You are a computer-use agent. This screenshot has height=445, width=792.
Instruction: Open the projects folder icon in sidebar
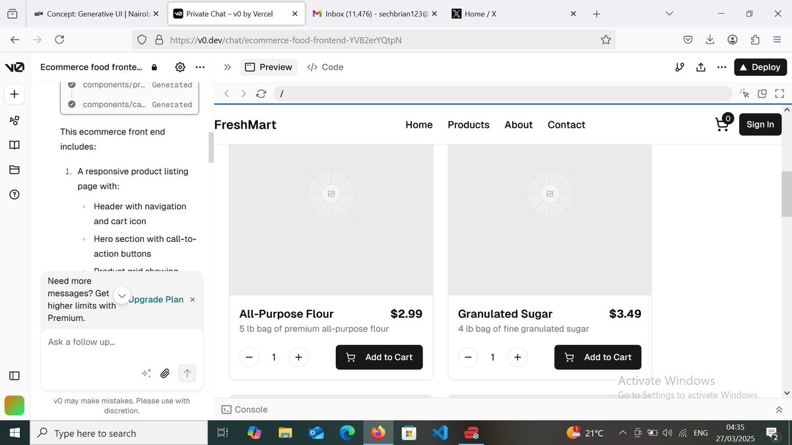tap(15, 169)
